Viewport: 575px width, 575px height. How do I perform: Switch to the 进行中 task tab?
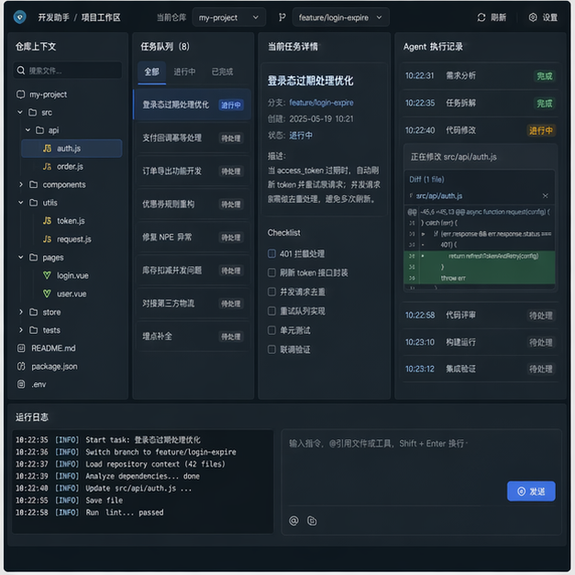184,72
